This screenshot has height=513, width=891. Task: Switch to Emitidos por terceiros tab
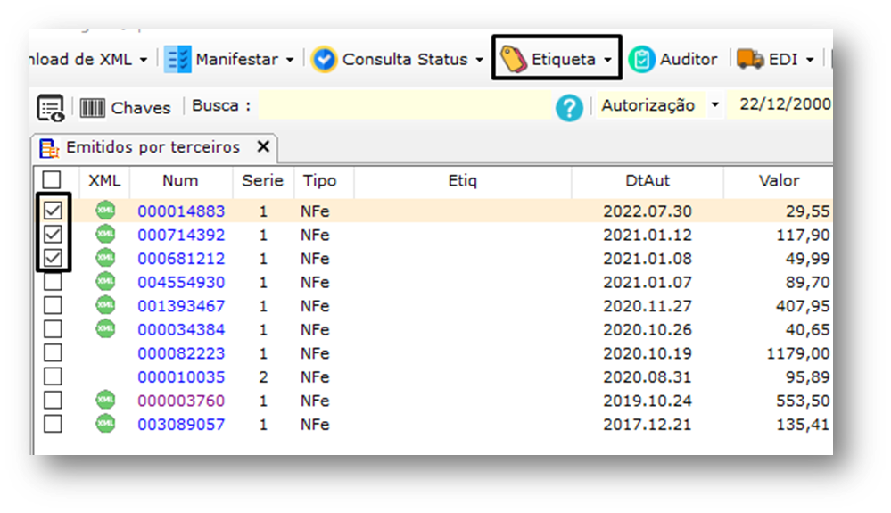(153, 147)
